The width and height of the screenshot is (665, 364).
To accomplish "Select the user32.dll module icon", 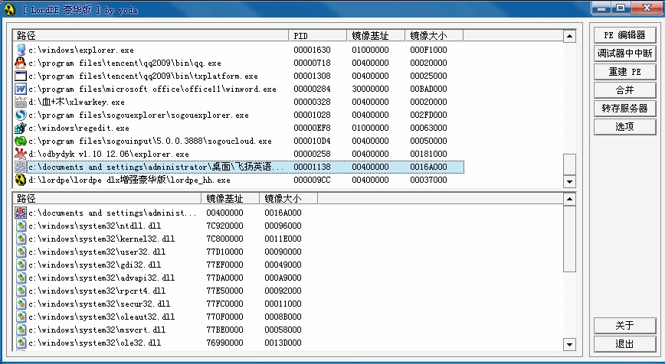I will click(21, 252).
